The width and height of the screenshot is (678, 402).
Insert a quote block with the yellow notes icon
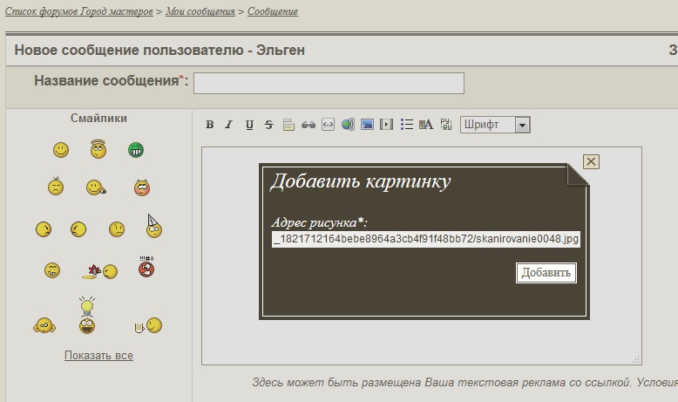pyautogui.click(x=288, y=125)
